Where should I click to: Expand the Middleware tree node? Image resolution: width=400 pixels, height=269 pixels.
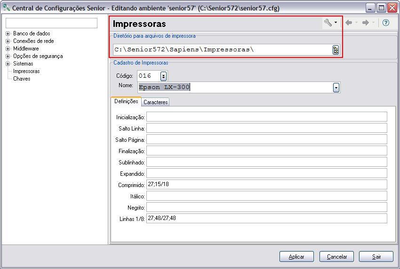tap(8, 49)
